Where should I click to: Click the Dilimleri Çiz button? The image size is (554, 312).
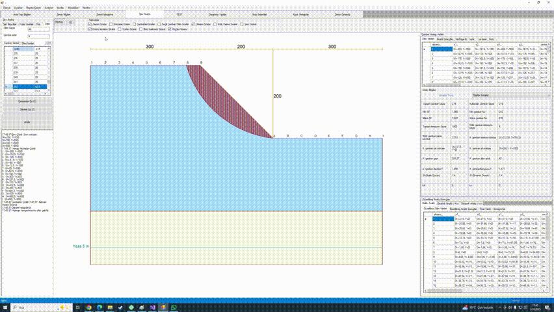[27, 109]
